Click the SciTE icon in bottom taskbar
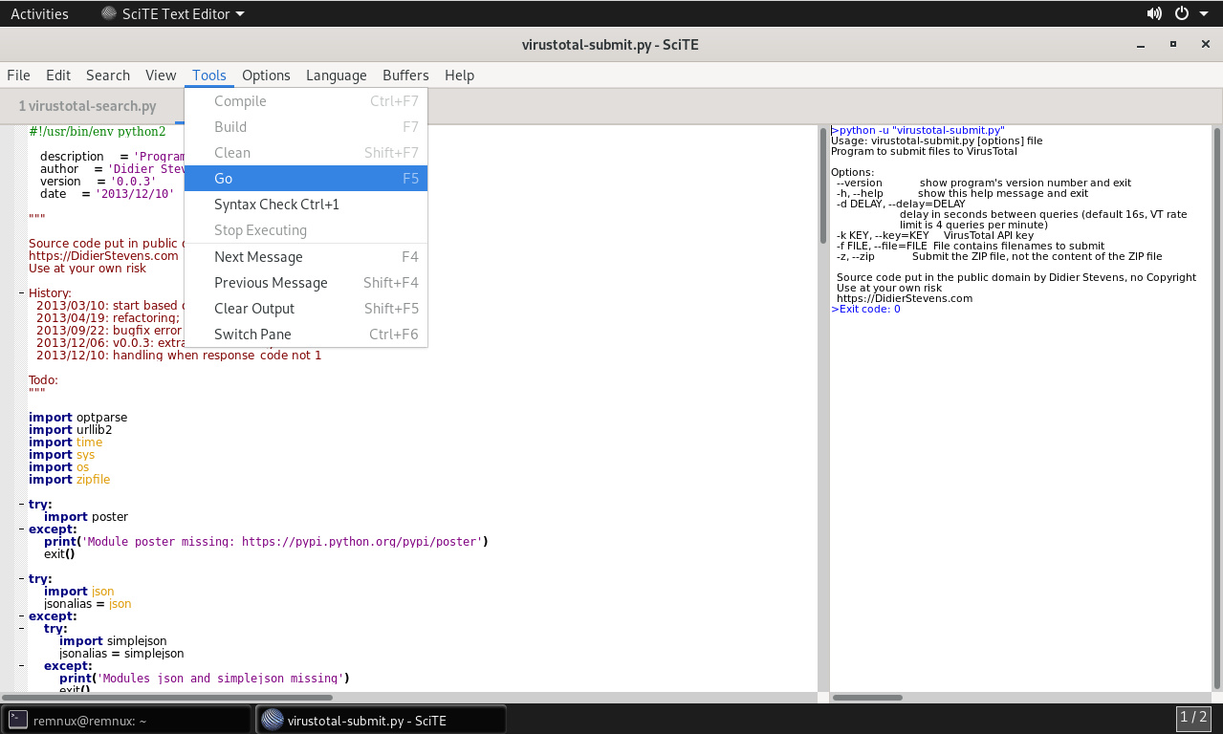1223x734 pixels. (x=272, y=720)
